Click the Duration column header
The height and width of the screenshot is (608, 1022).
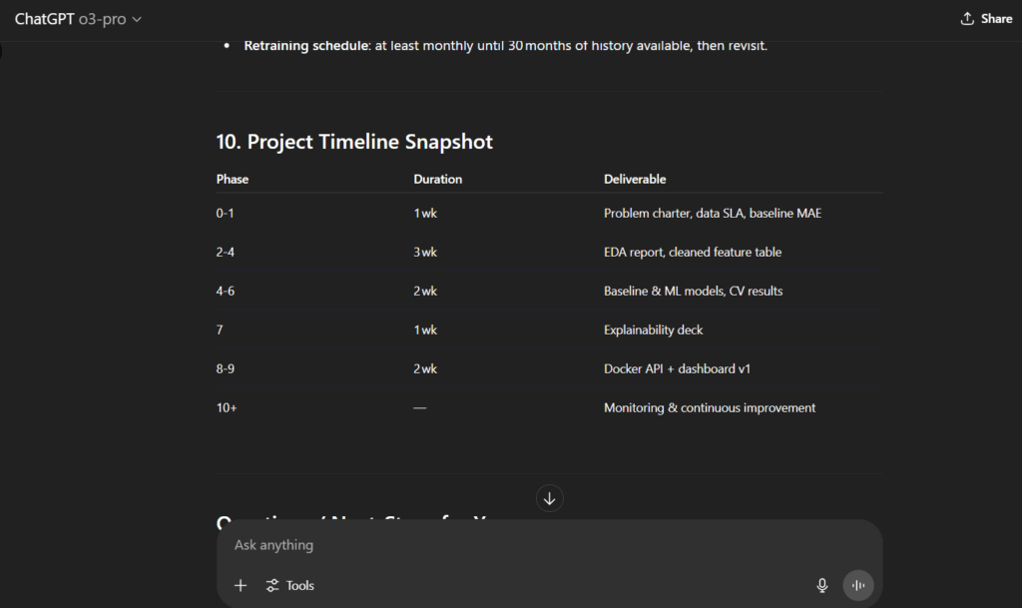pos(438,180)
